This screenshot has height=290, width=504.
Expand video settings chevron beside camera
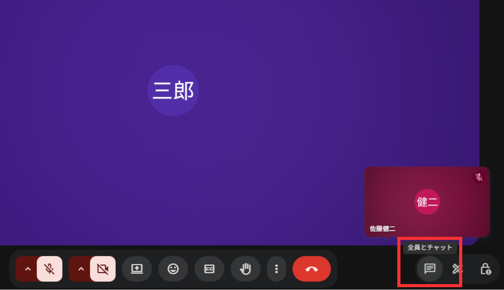(81, 269)
